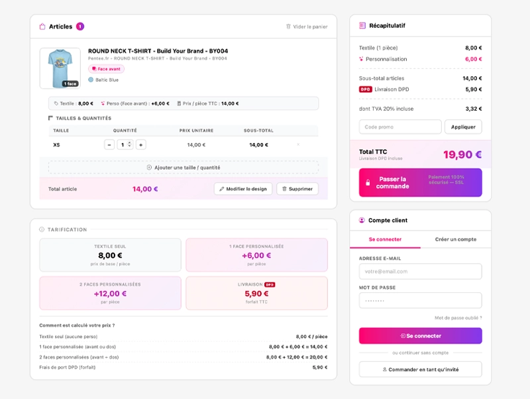The image size is (530, 399).
Task: Select the Baltic Blue color swatch
Action: [x=91, y=80]
